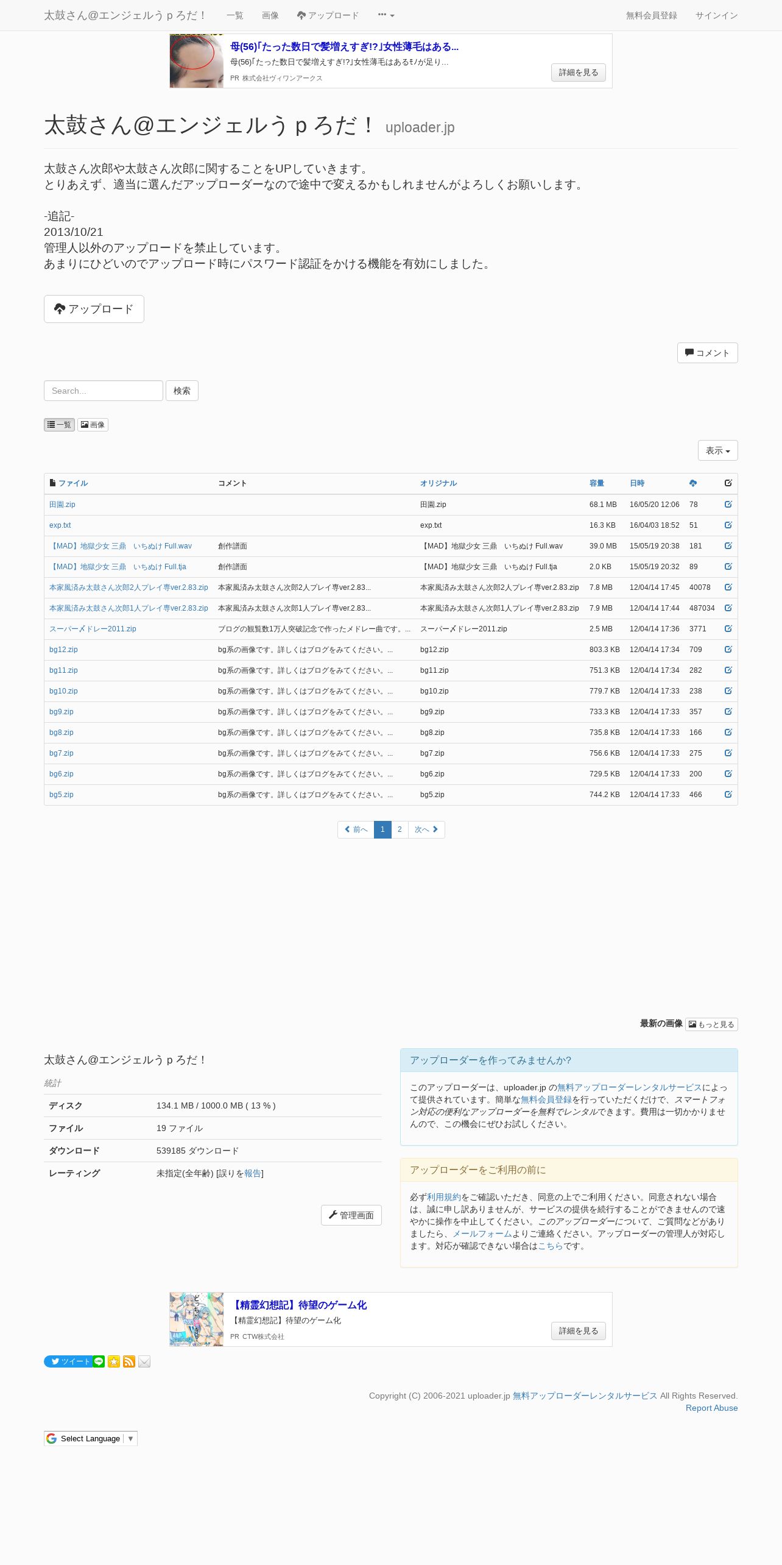Click edit icon for bg11.zip row

click(x=728, y=670)
